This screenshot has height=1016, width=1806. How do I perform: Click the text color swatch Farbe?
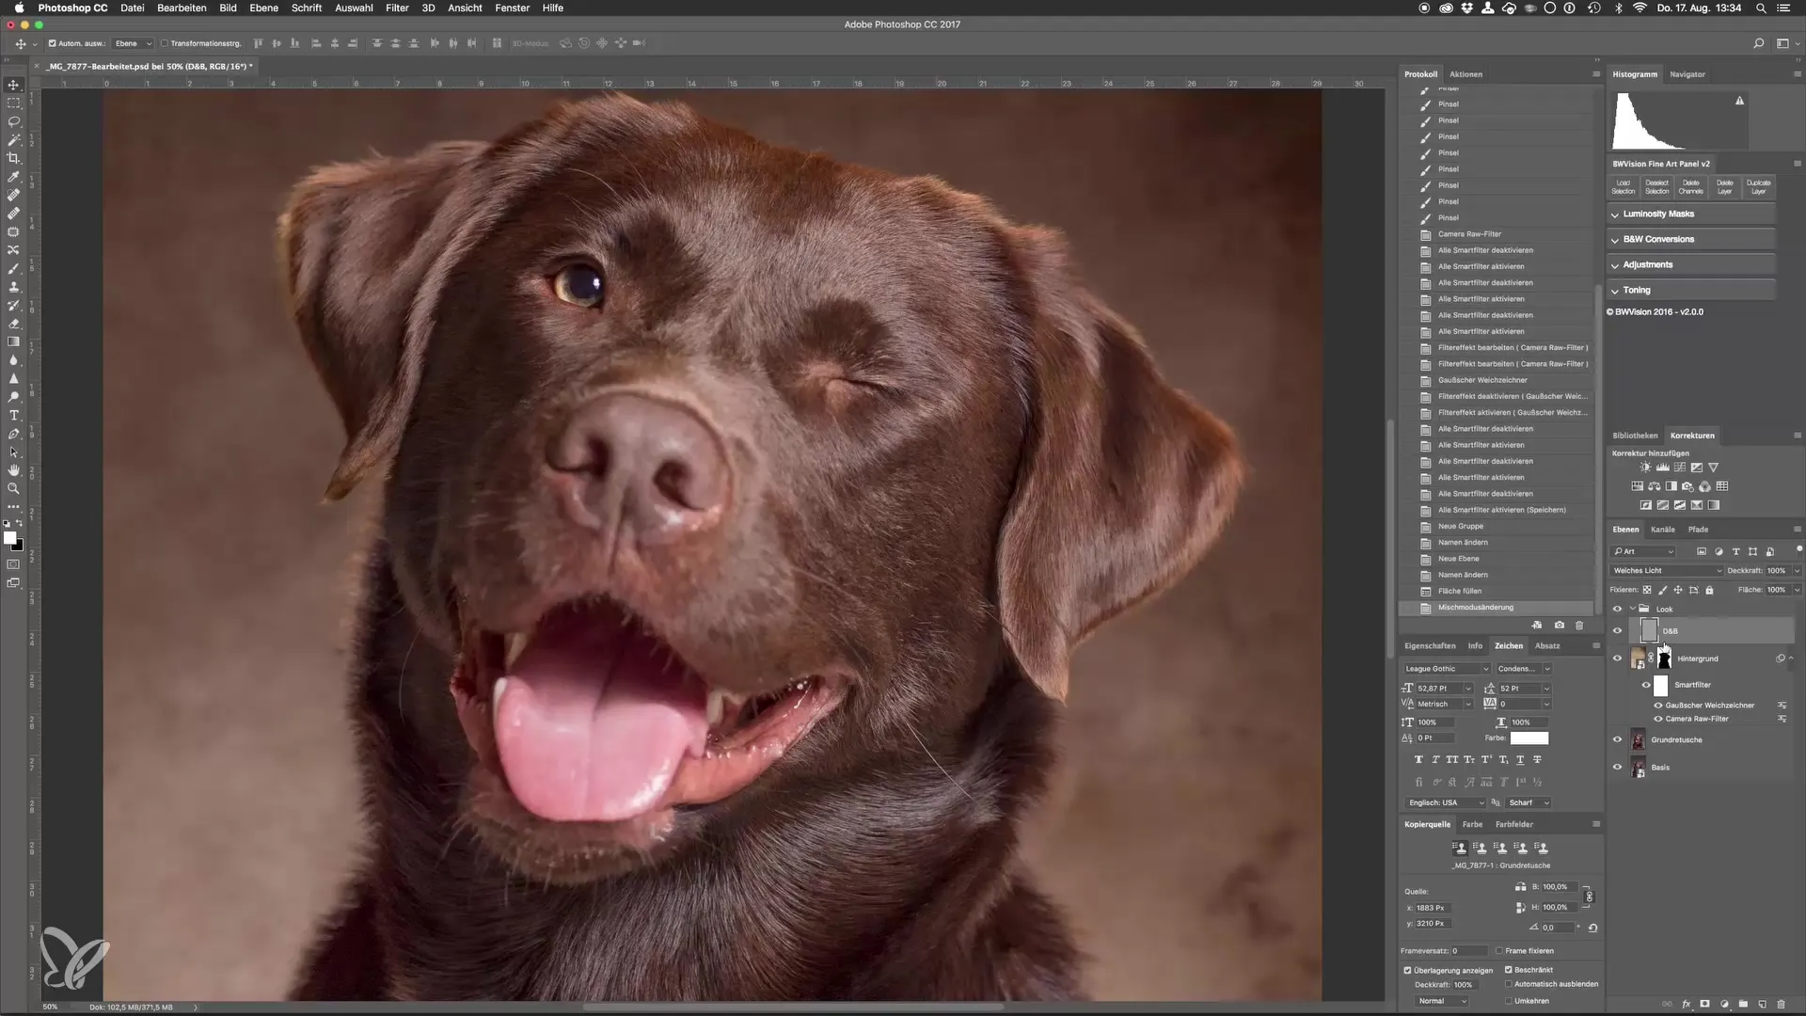pos(1529,738)
